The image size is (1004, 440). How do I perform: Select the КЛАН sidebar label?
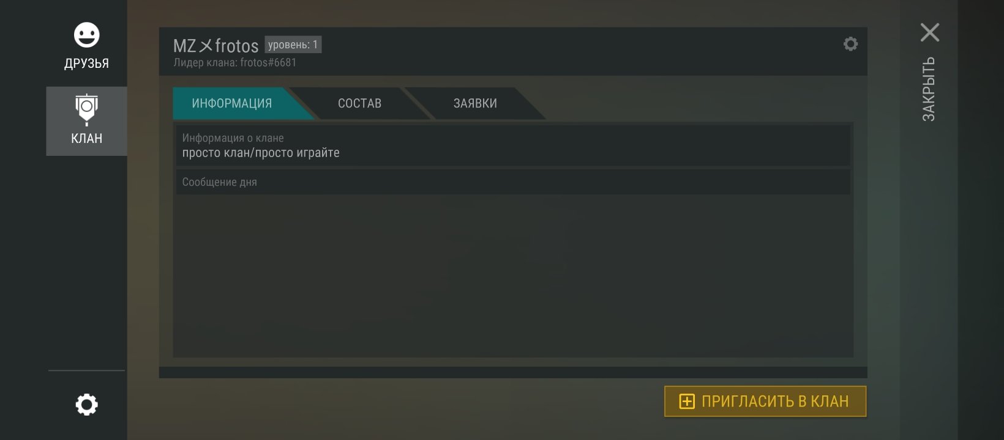coord(86,139)
